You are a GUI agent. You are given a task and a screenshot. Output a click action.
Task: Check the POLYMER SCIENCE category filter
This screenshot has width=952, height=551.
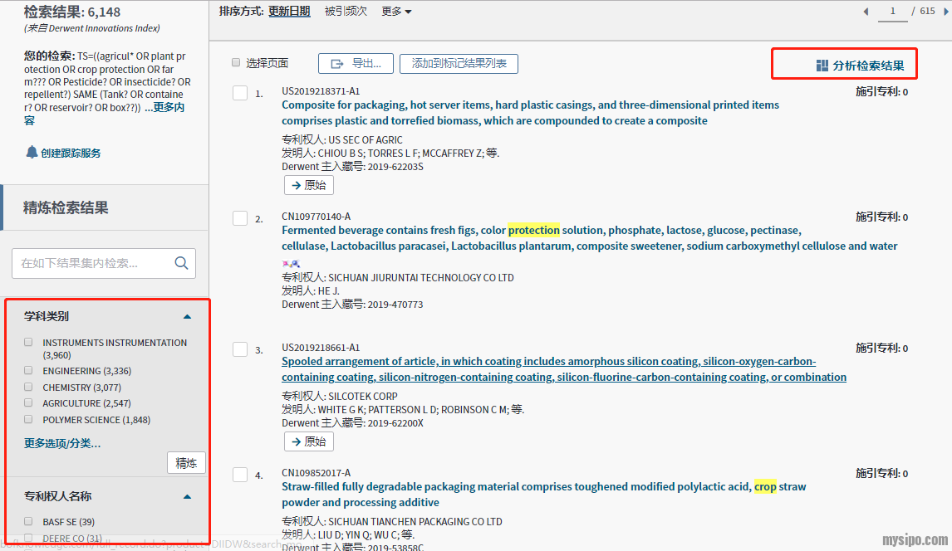(x=28, y=419)
